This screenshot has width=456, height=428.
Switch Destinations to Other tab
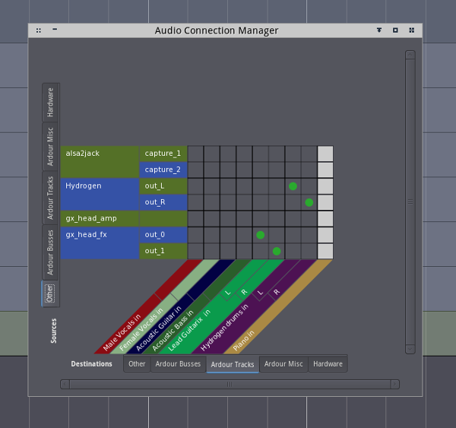click(x=137, y=363)
